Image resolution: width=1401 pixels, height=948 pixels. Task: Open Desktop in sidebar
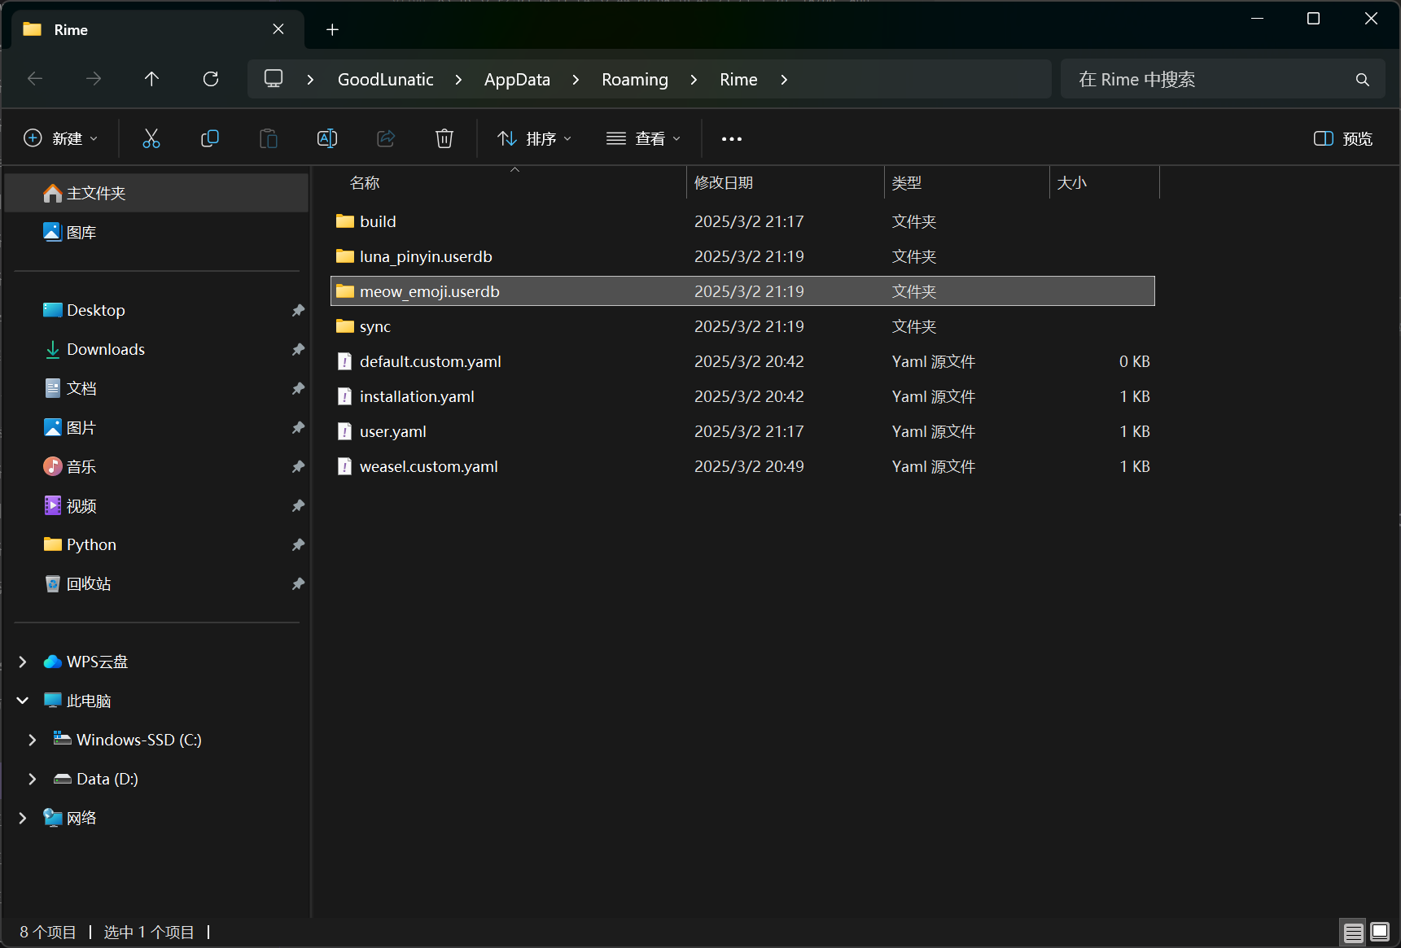click(x=156, y=310)
